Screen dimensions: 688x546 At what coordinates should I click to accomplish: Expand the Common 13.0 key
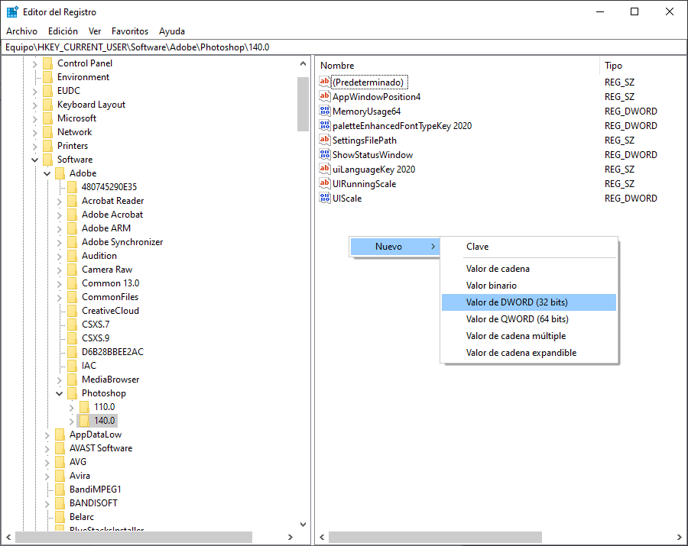pyautogui.click(x=59, y=283)
